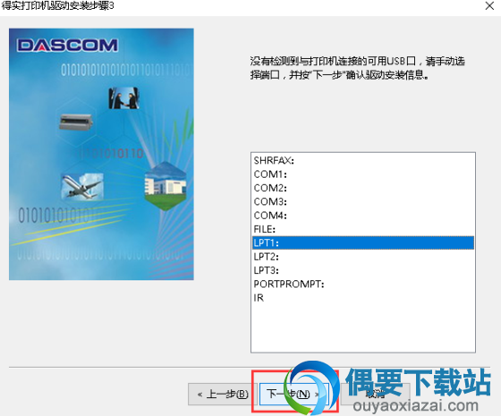
Task: Choose the COM2: port
Action: point(363,187)
